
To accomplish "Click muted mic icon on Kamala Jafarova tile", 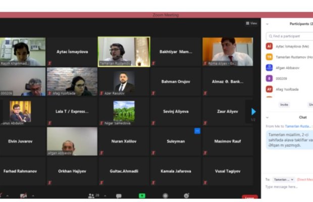I will 153,183.
